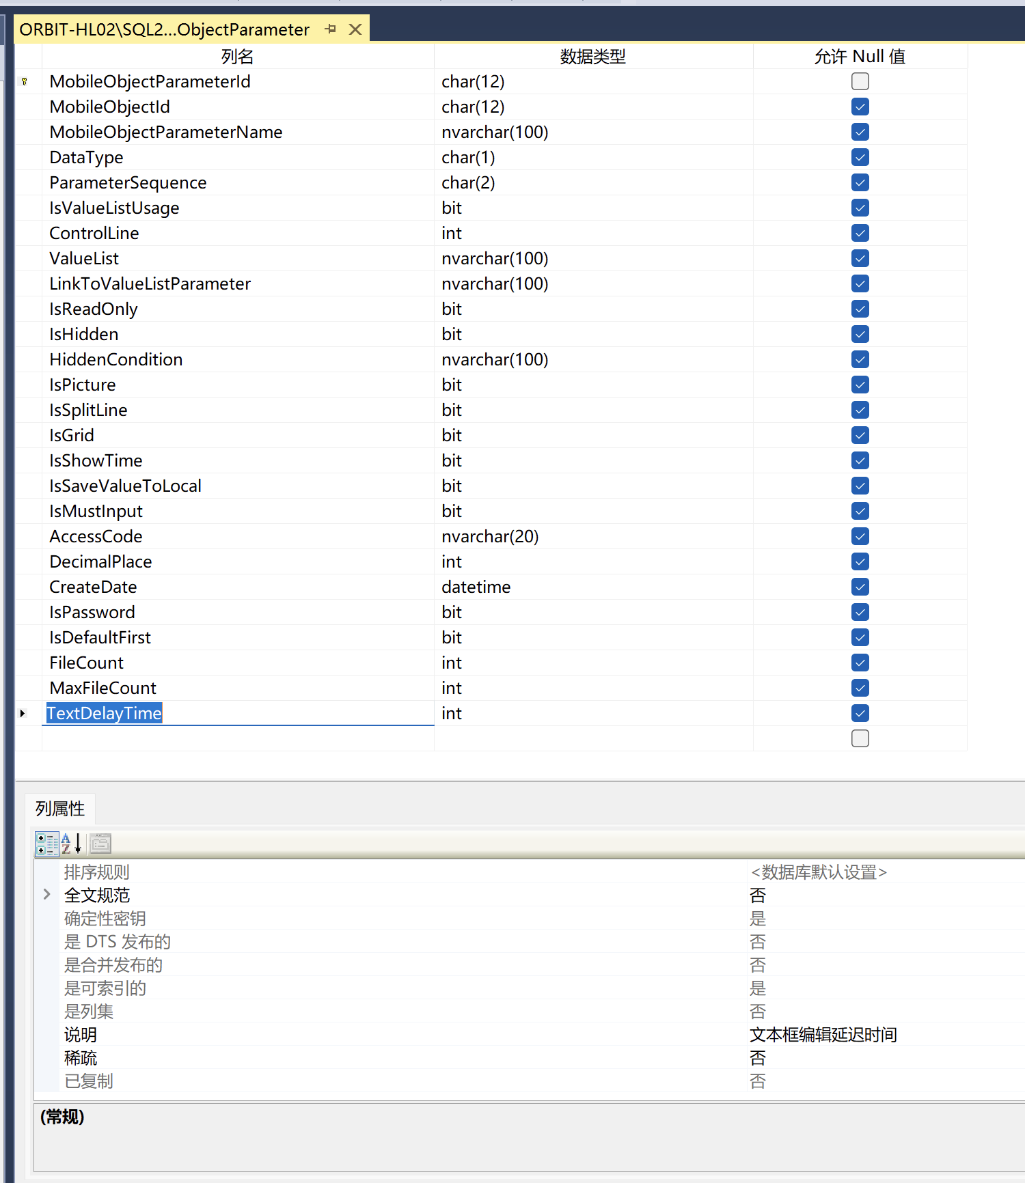Toggle Allow Null checkbox in empty new row
Screen dimensions: 1025x1183
pyautogui.click(x=860, y=738)
